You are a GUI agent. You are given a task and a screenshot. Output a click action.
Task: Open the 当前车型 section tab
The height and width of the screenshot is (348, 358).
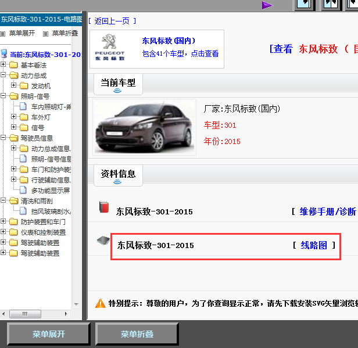118,84
